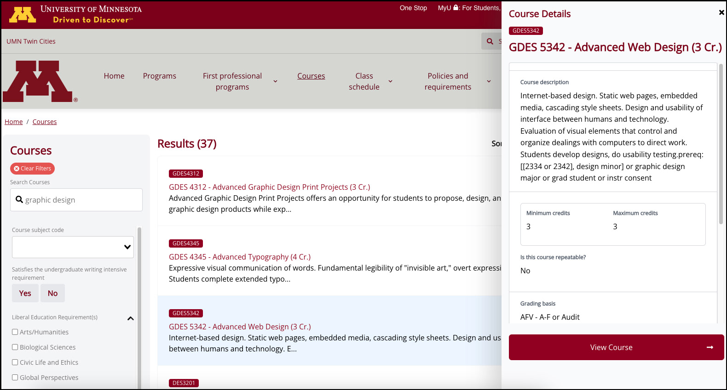Screen dimensions: 727x390
Task: Click the Results (37) heading
Action: [x=187, y=144]
